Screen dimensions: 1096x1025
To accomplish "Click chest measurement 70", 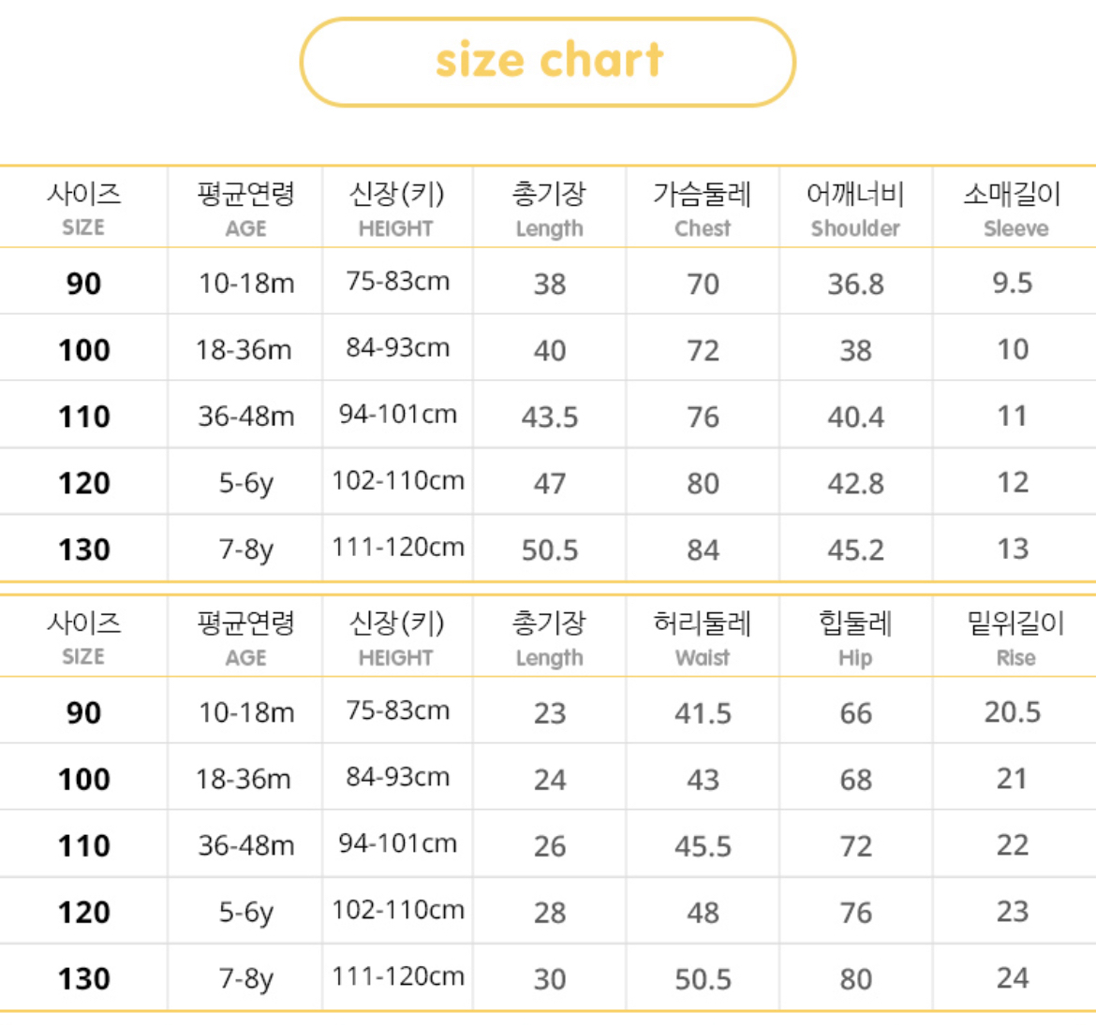I will [703, 284].
